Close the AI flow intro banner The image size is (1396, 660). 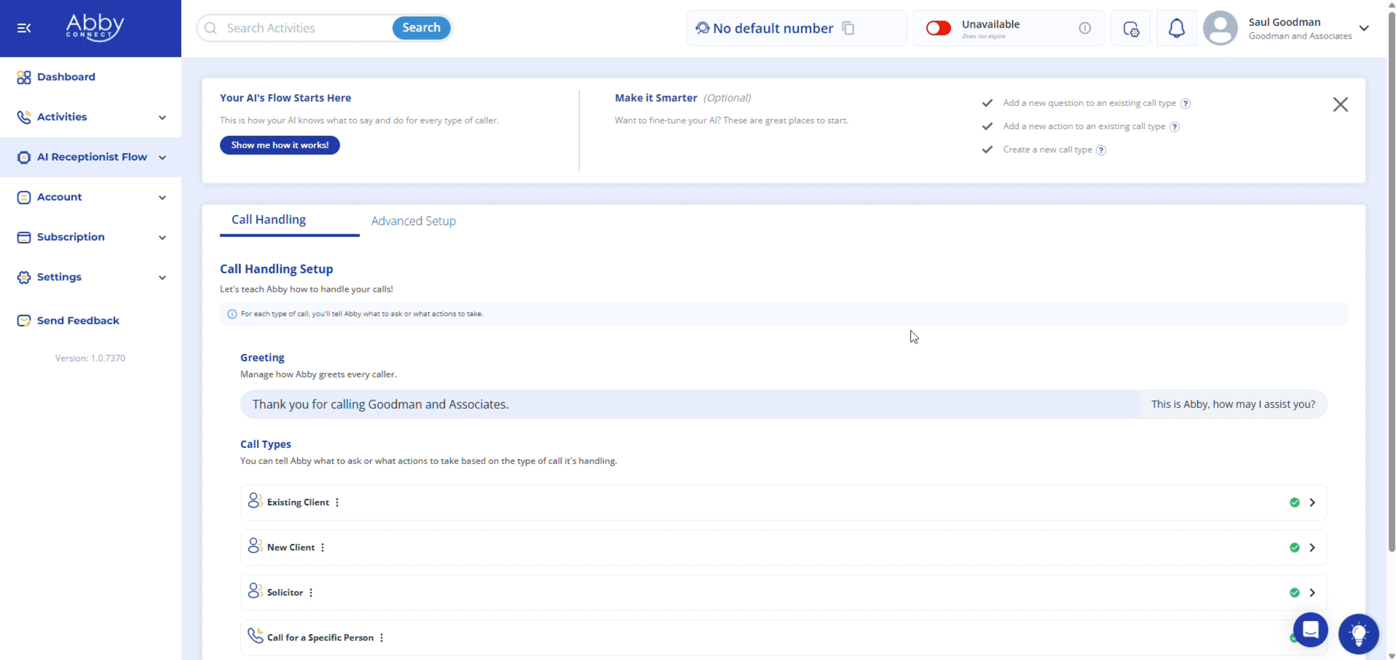coord(1340,105)
